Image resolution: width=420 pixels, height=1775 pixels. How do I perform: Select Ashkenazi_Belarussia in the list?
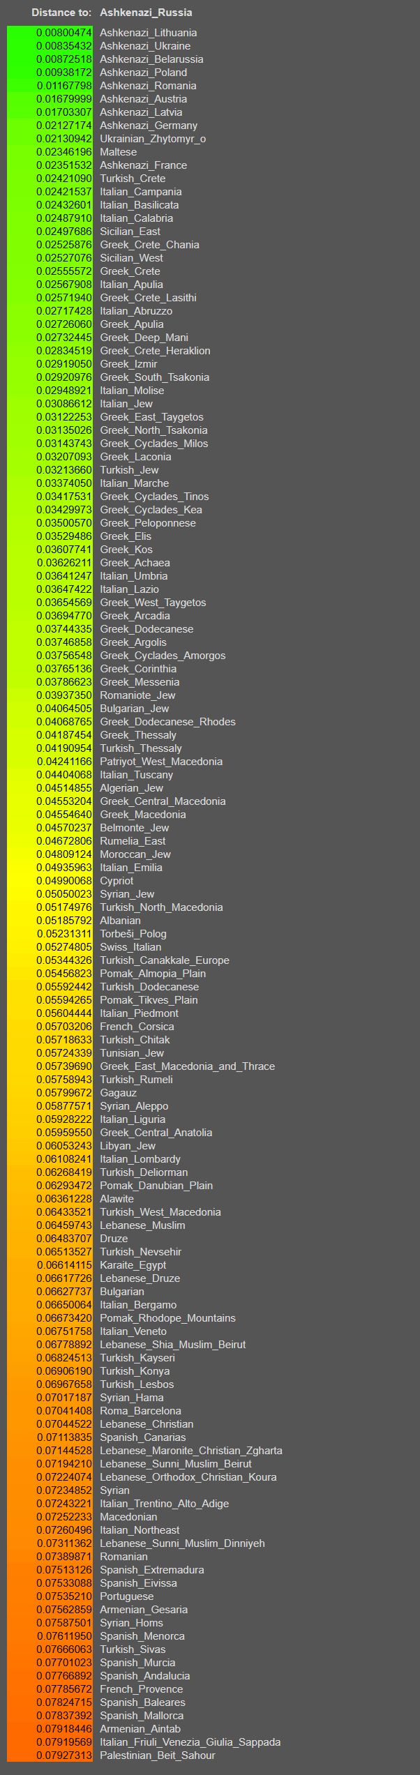tap(151, 59)
